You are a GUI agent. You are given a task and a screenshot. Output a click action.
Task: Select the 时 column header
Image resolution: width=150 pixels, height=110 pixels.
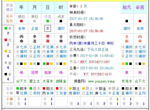[61, 8]
